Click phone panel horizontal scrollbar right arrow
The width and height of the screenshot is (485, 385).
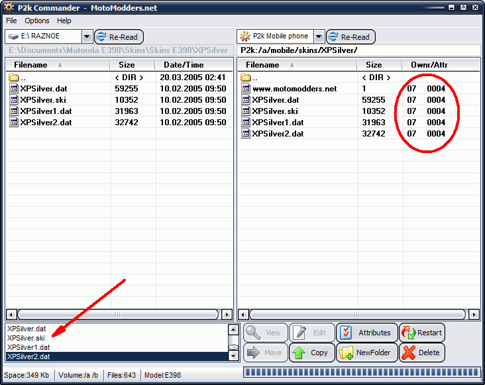point(474,315)
